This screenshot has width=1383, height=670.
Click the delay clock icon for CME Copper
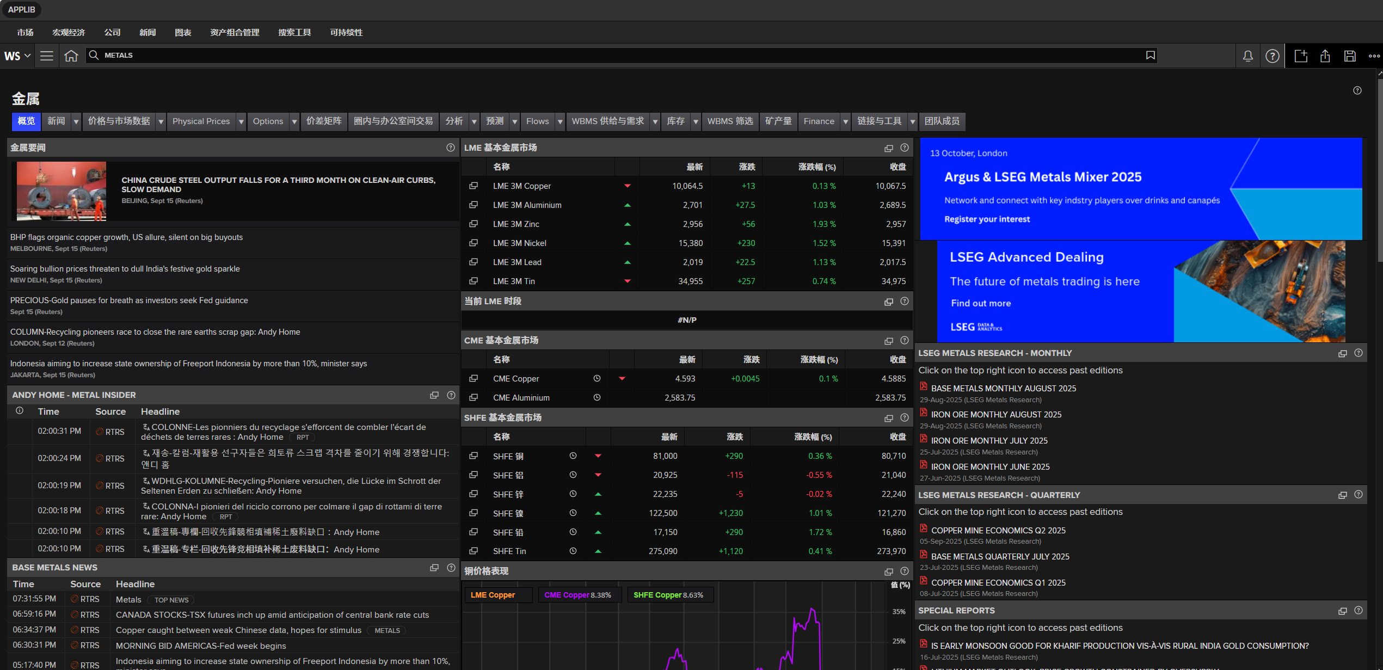coord(597,379)
